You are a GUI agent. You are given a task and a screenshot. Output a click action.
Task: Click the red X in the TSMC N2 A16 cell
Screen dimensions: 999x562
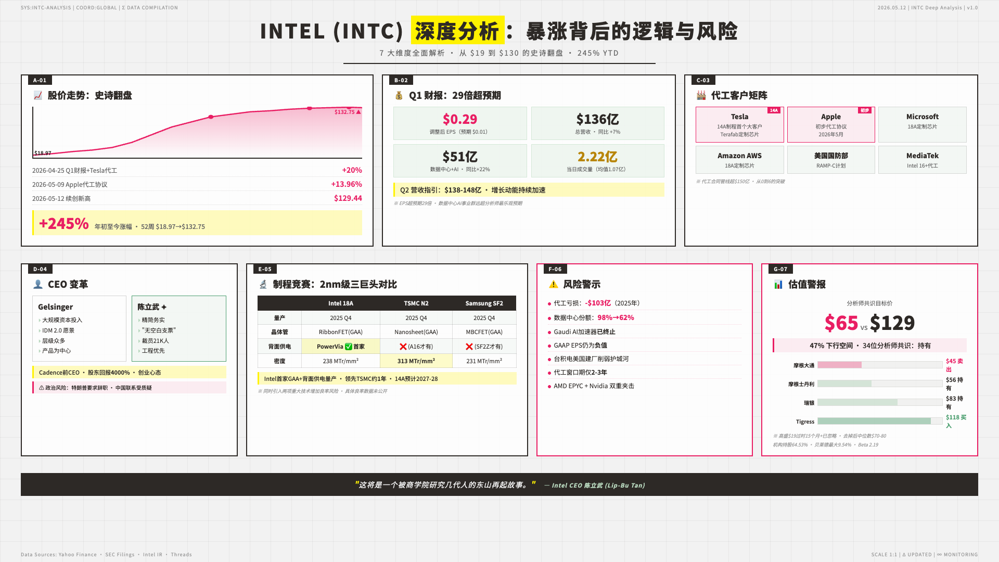(x=403, y=347)
